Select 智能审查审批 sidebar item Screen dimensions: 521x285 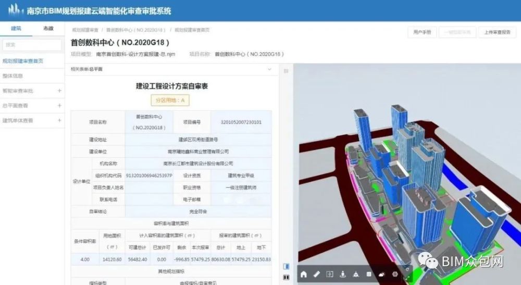tap(18, 91)
